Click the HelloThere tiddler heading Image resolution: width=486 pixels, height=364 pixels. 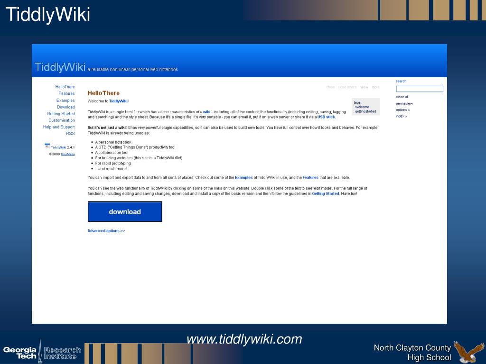103,93
